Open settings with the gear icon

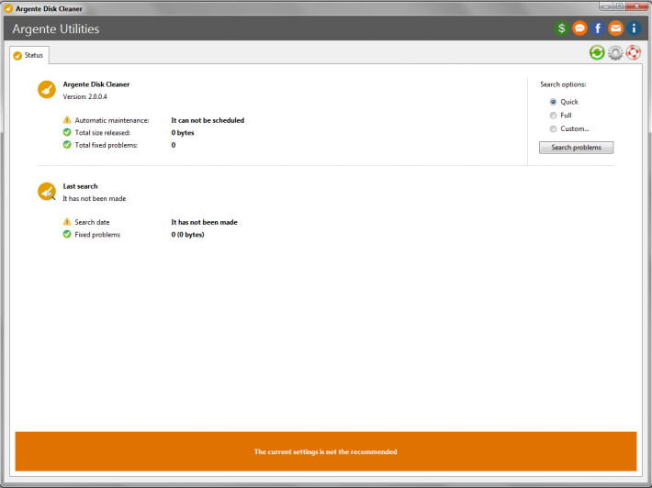(x=615, y=53)
